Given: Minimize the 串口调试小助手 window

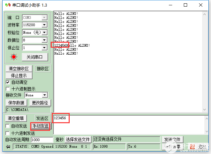Looking at the screenshot, I should click(171, 5).
